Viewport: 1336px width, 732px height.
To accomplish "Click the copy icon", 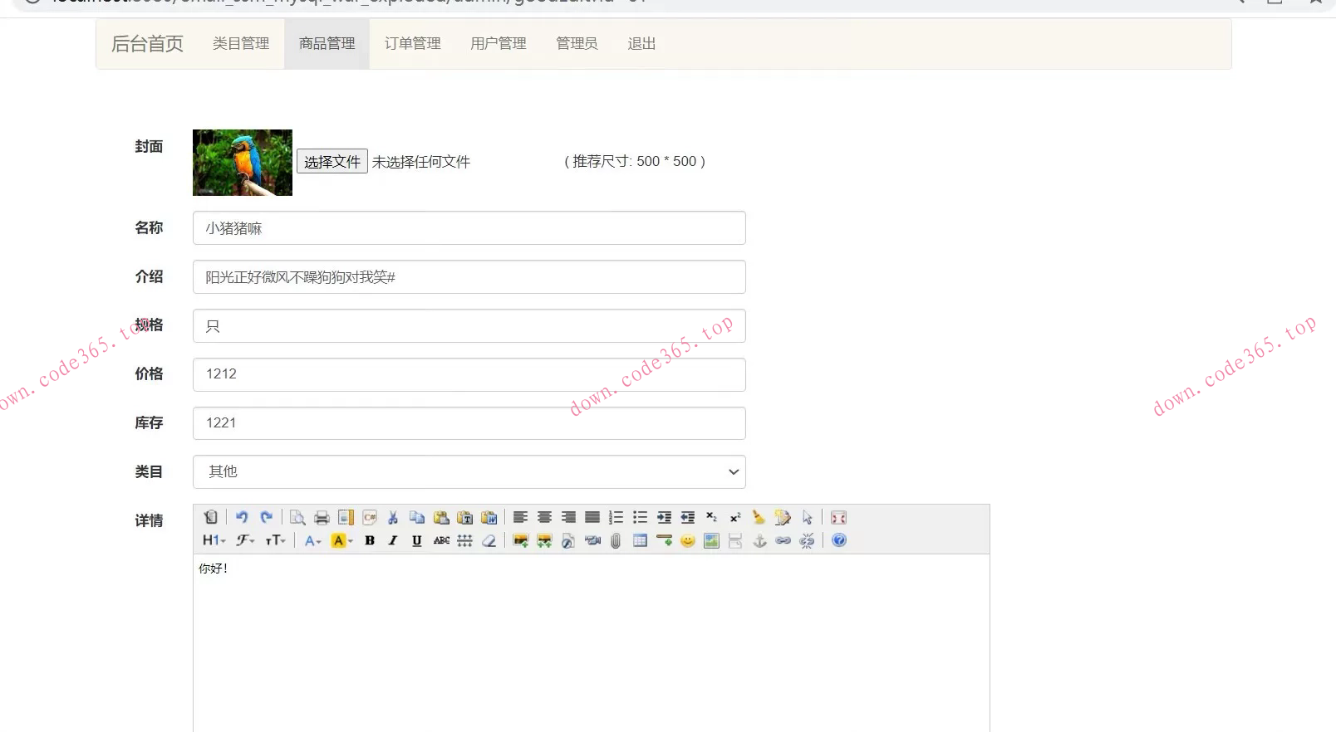I will (417, 517).
